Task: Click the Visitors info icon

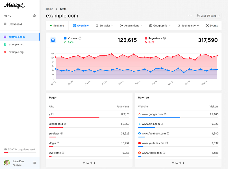Action: click(80, 38)
